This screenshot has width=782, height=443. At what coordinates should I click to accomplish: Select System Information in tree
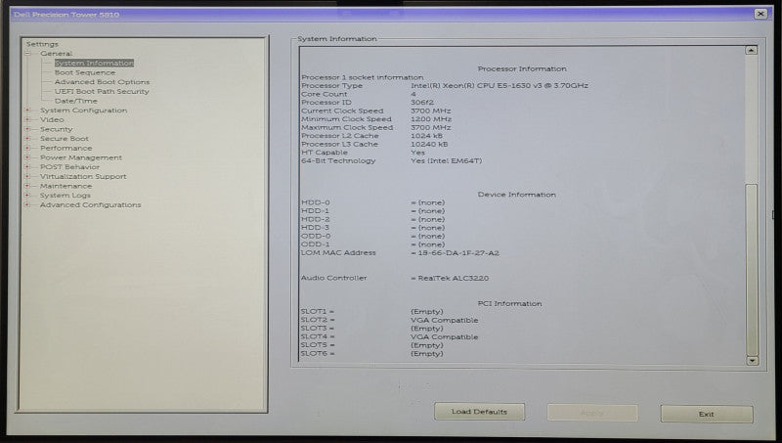94,64
